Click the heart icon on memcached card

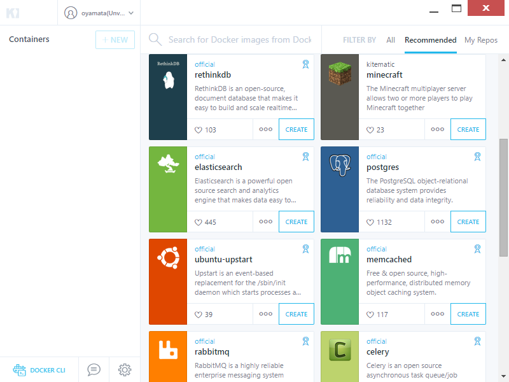pyautogui.click(x=370, y=315)
